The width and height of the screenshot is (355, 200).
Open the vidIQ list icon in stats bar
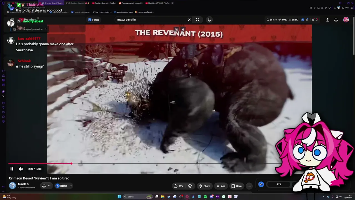click(x=307, y=20)
